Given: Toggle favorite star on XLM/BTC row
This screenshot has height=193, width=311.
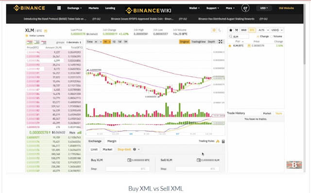Looking at the screenshot, I should pyautogui.click(x=230, y=46).
